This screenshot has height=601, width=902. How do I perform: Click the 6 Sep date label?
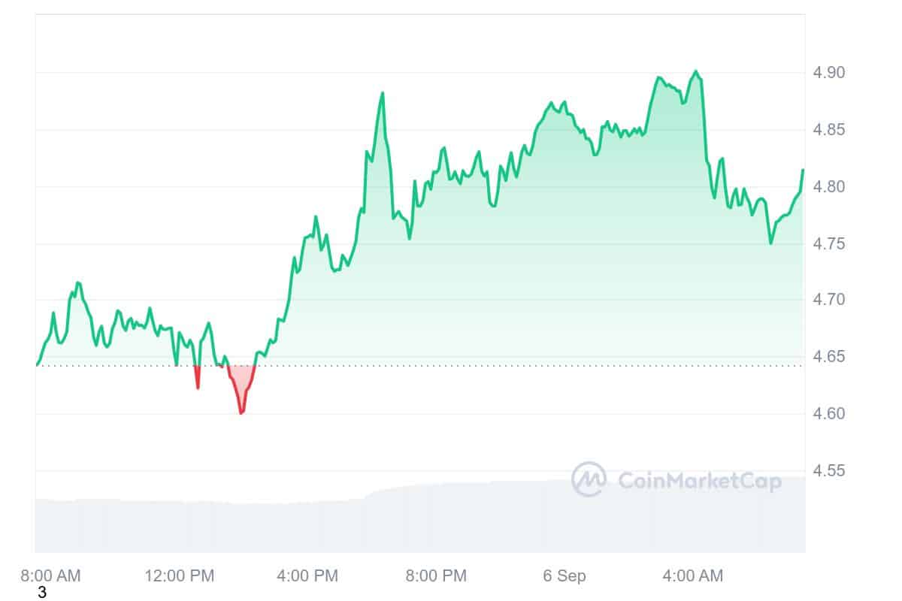point(565,576)
